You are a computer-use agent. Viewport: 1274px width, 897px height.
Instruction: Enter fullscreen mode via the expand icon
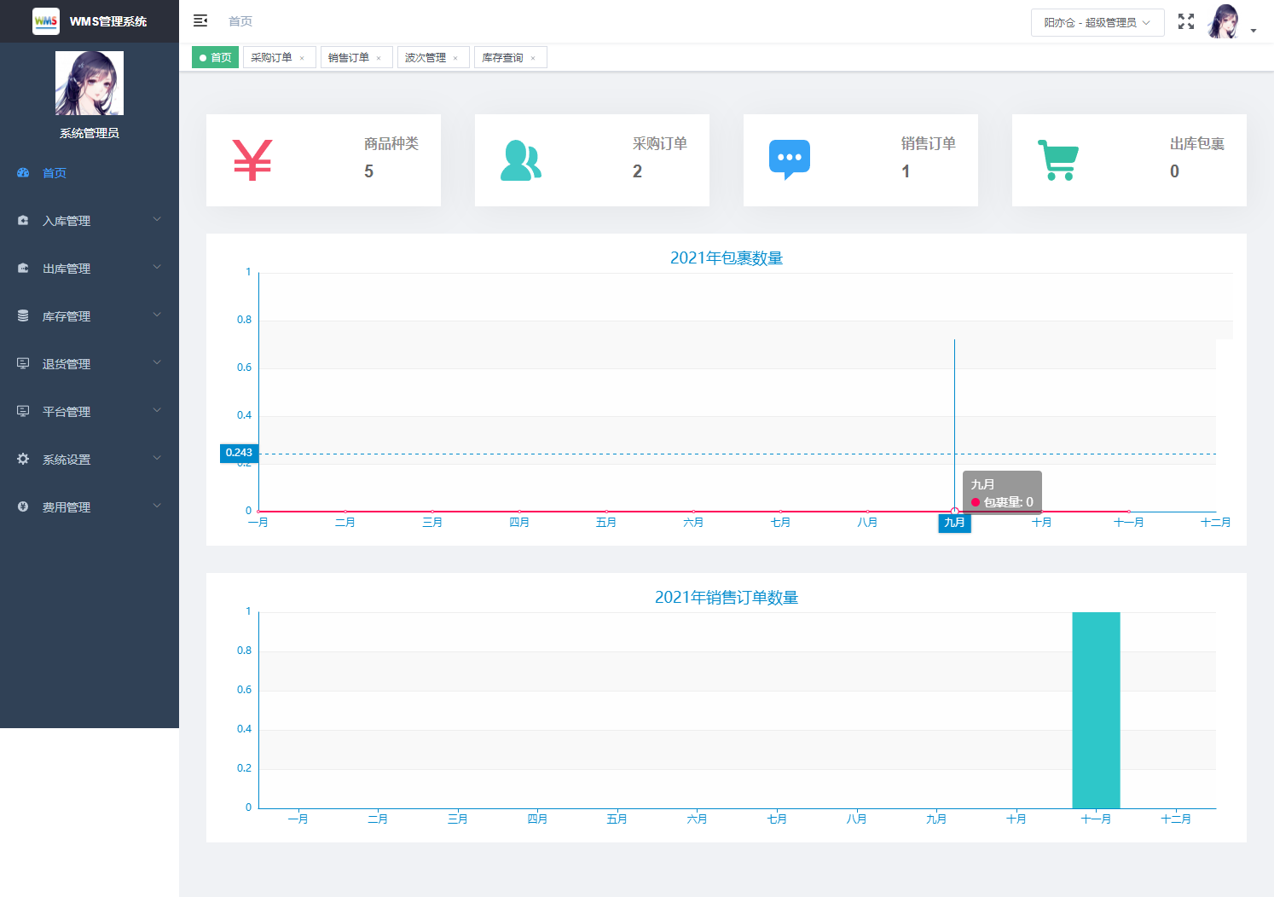click(x=1185, y=21)
